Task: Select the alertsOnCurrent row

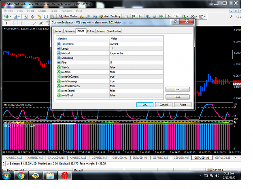Action: [110, 77]
